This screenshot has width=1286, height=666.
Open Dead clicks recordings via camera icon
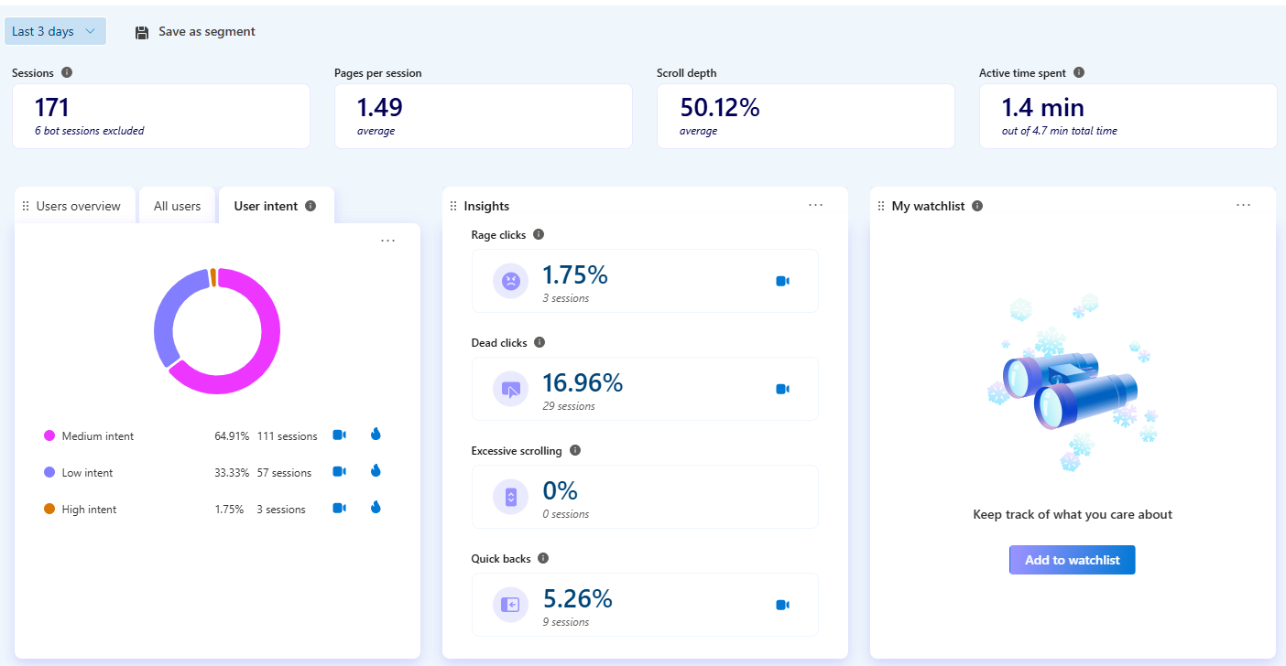tap(782, 388)
